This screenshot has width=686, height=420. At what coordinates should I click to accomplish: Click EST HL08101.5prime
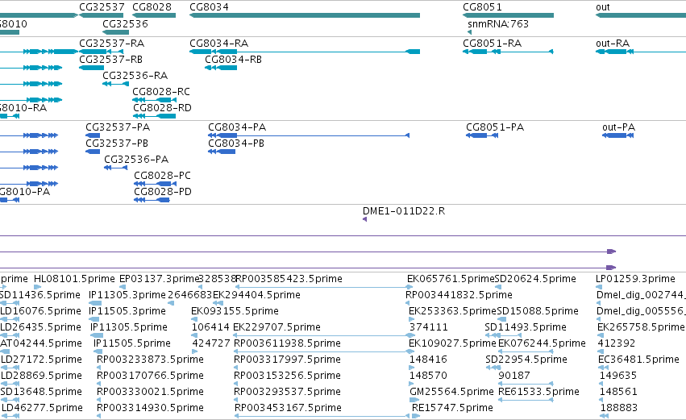(74, 279)
